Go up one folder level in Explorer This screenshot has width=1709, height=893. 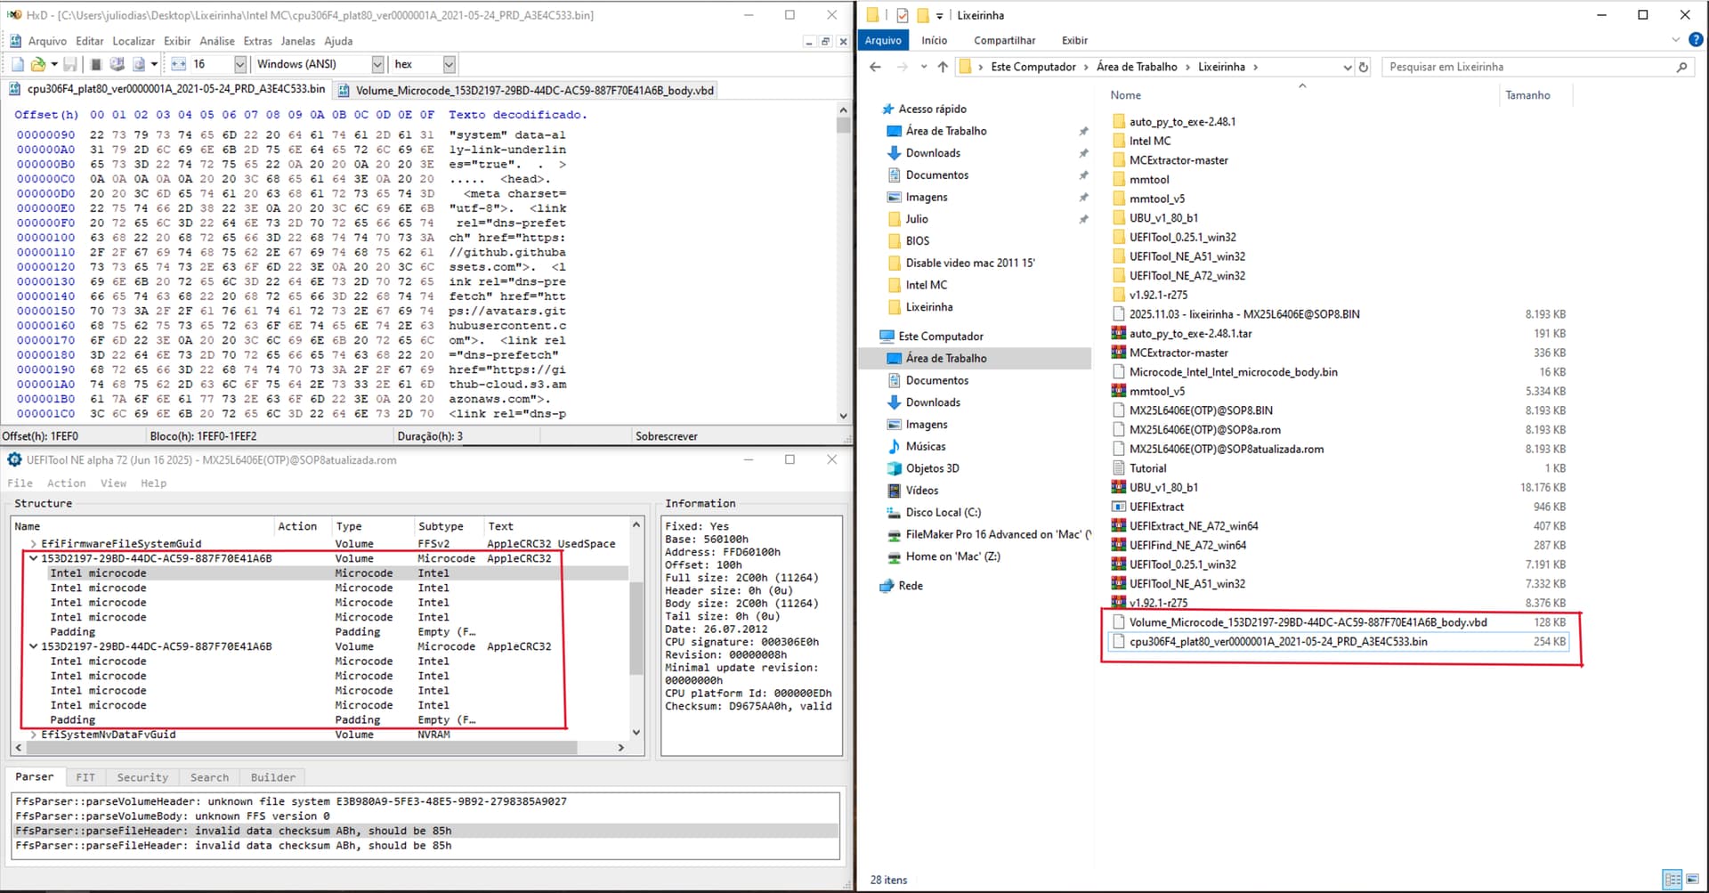pyautogui.click(x=943, y=67)
